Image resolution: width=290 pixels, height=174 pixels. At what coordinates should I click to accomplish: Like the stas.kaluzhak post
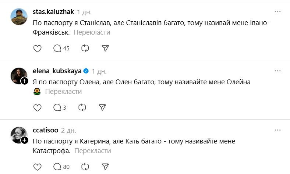click(38, 48)
